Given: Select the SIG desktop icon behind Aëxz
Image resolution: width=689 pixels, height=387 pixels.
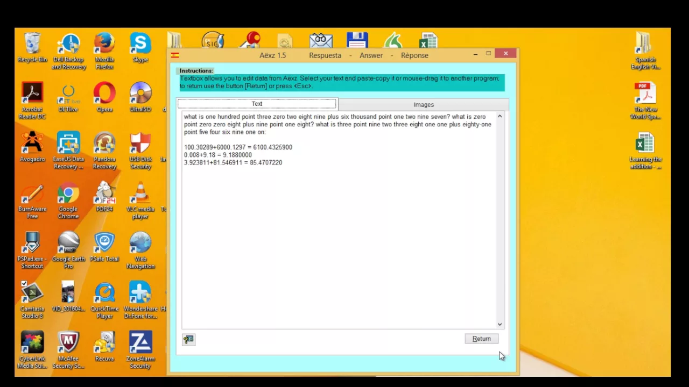Looking at the screenshot, I should [x=213, y=40].
